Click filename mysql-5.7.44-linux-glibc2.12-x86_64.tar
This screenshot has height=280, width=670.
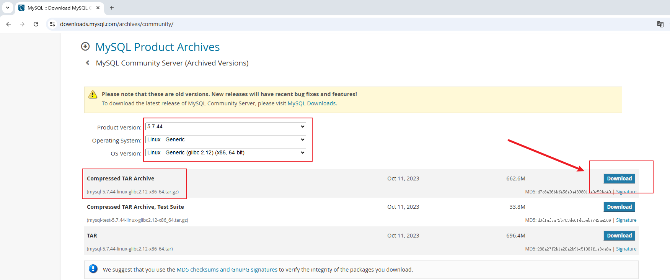pos(130,249)
